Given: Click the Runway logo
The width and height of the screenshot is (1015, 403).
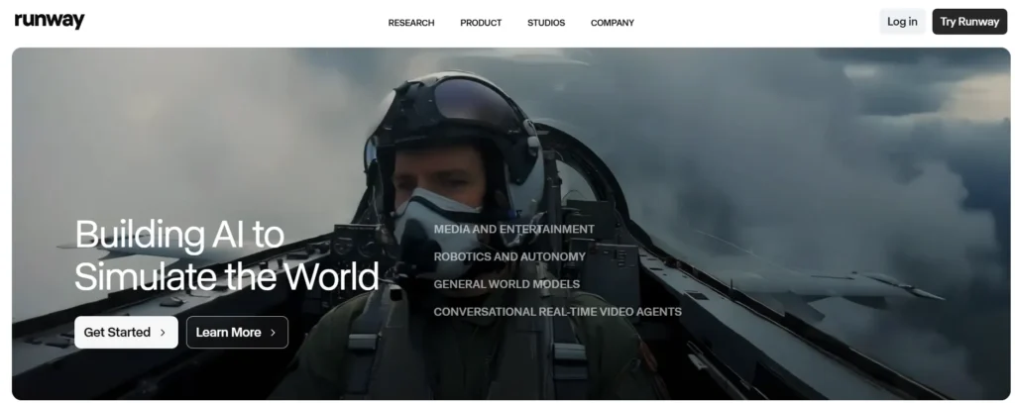Looking at the screenshot, I should pos(50,22).
